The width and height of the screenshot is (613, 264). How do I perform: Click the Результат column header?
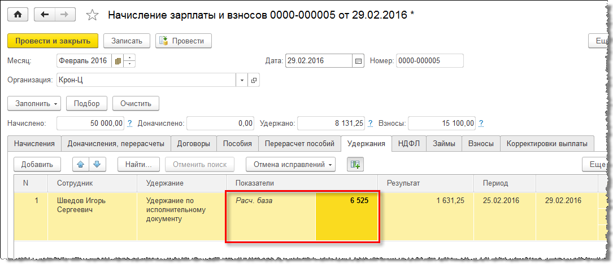point(425,183)
